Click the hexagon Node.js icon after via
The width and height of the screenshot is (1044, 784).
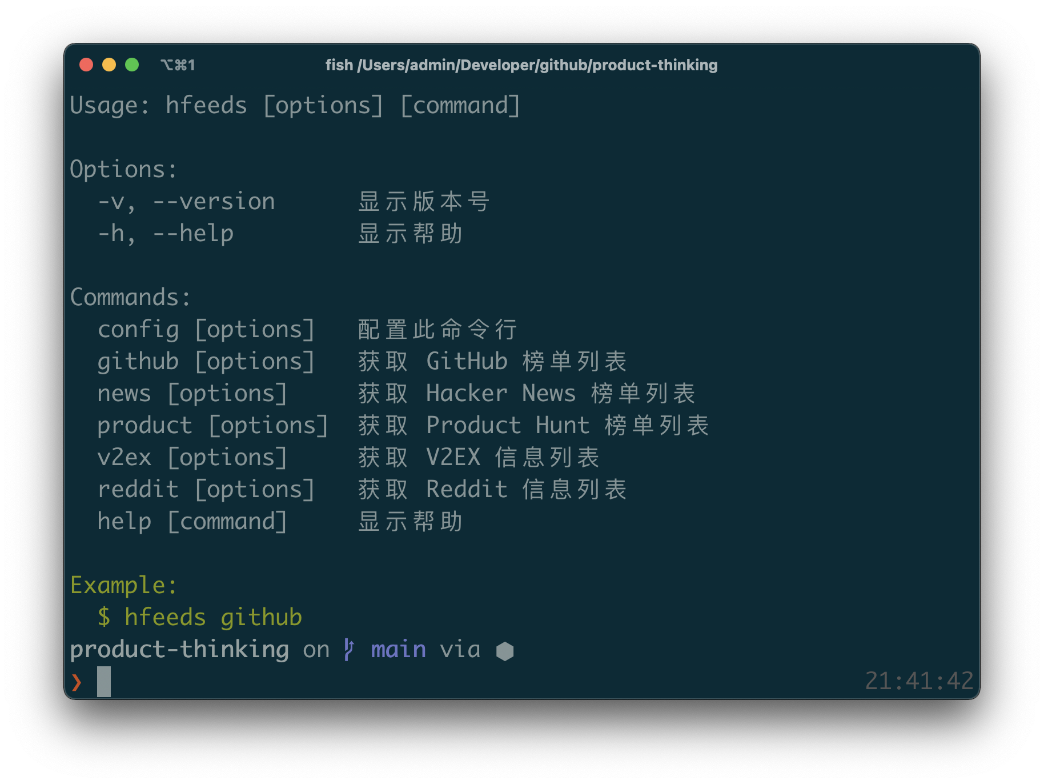click(505, 651)
